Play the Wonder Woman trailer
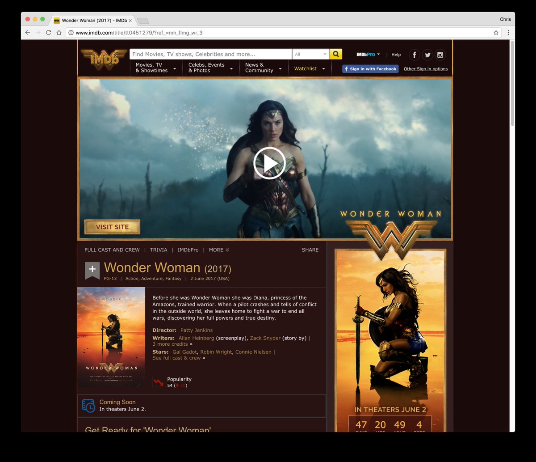536x462 pixels. (x=269, y=163)
